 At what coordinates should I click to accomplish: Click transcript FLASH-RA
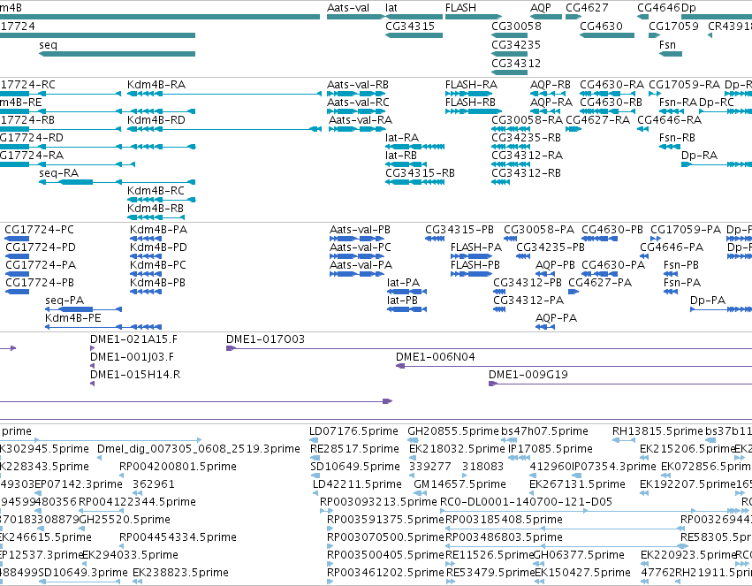click(471, 85)
